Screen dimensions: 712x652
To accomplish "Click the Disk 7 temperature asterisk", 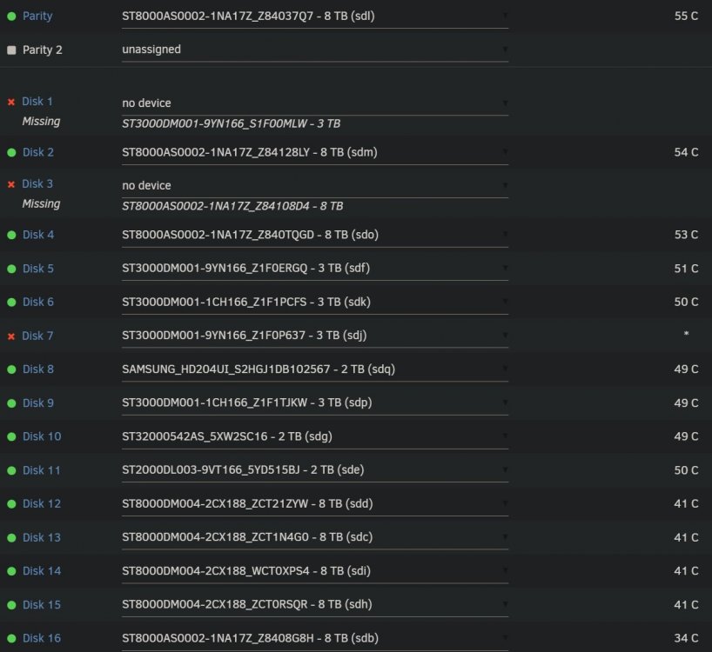I will point(686,334).
